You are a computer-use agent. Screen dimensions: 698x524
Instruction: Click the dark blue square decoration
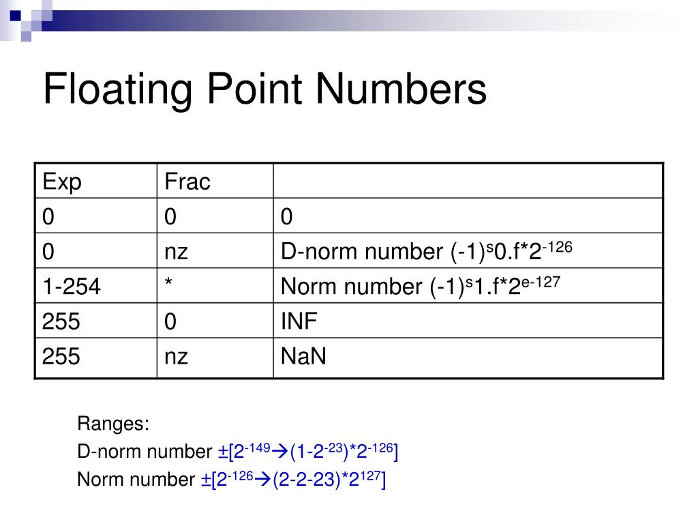tap(15, 16)
